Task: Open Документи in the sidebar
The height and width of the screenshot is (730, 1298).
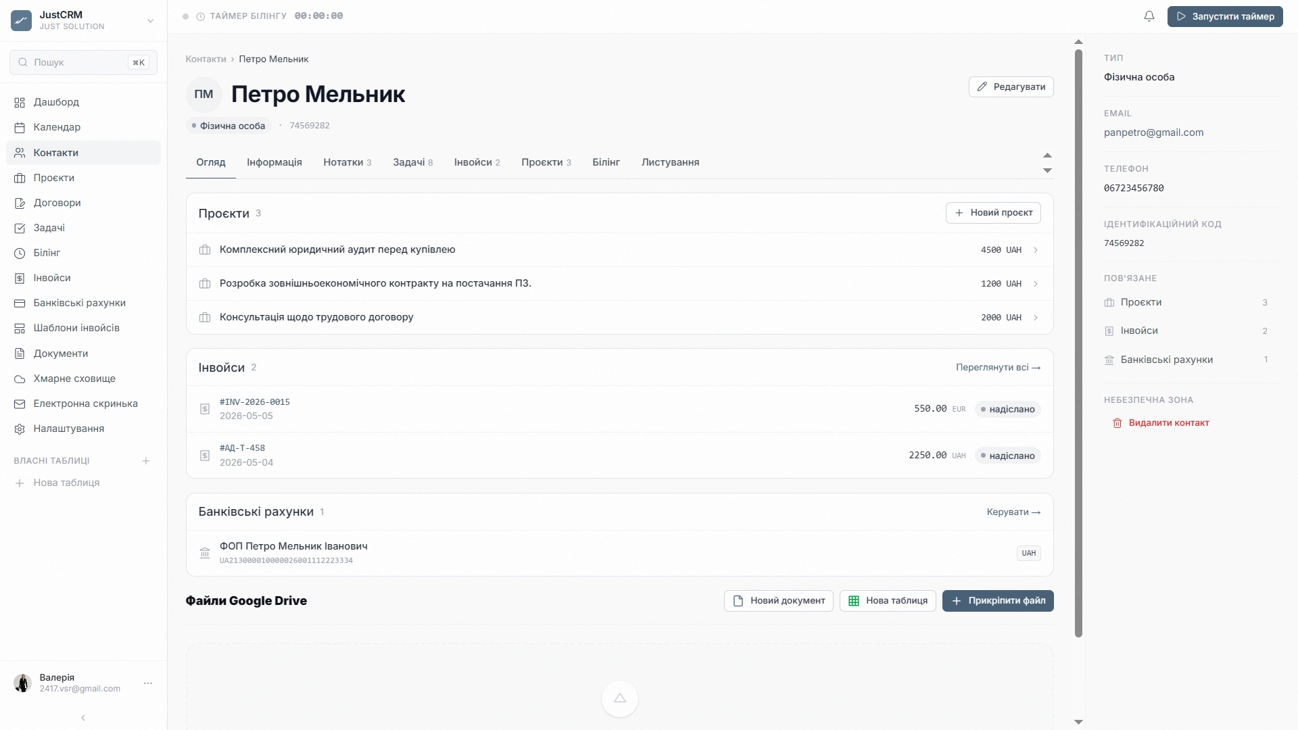Action: click(x=83, y=354)
